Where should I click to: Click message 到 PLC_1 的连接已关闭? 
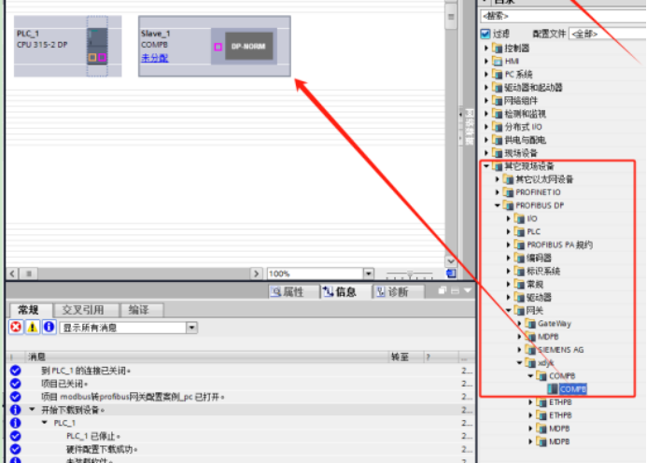[85, 371]
